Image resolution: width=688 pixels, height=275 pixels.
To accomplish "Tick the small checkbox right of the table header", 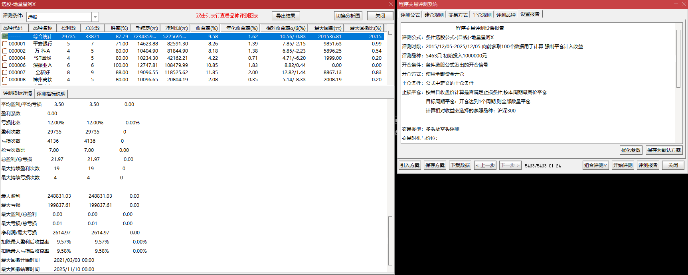I will tap(390, 33).
